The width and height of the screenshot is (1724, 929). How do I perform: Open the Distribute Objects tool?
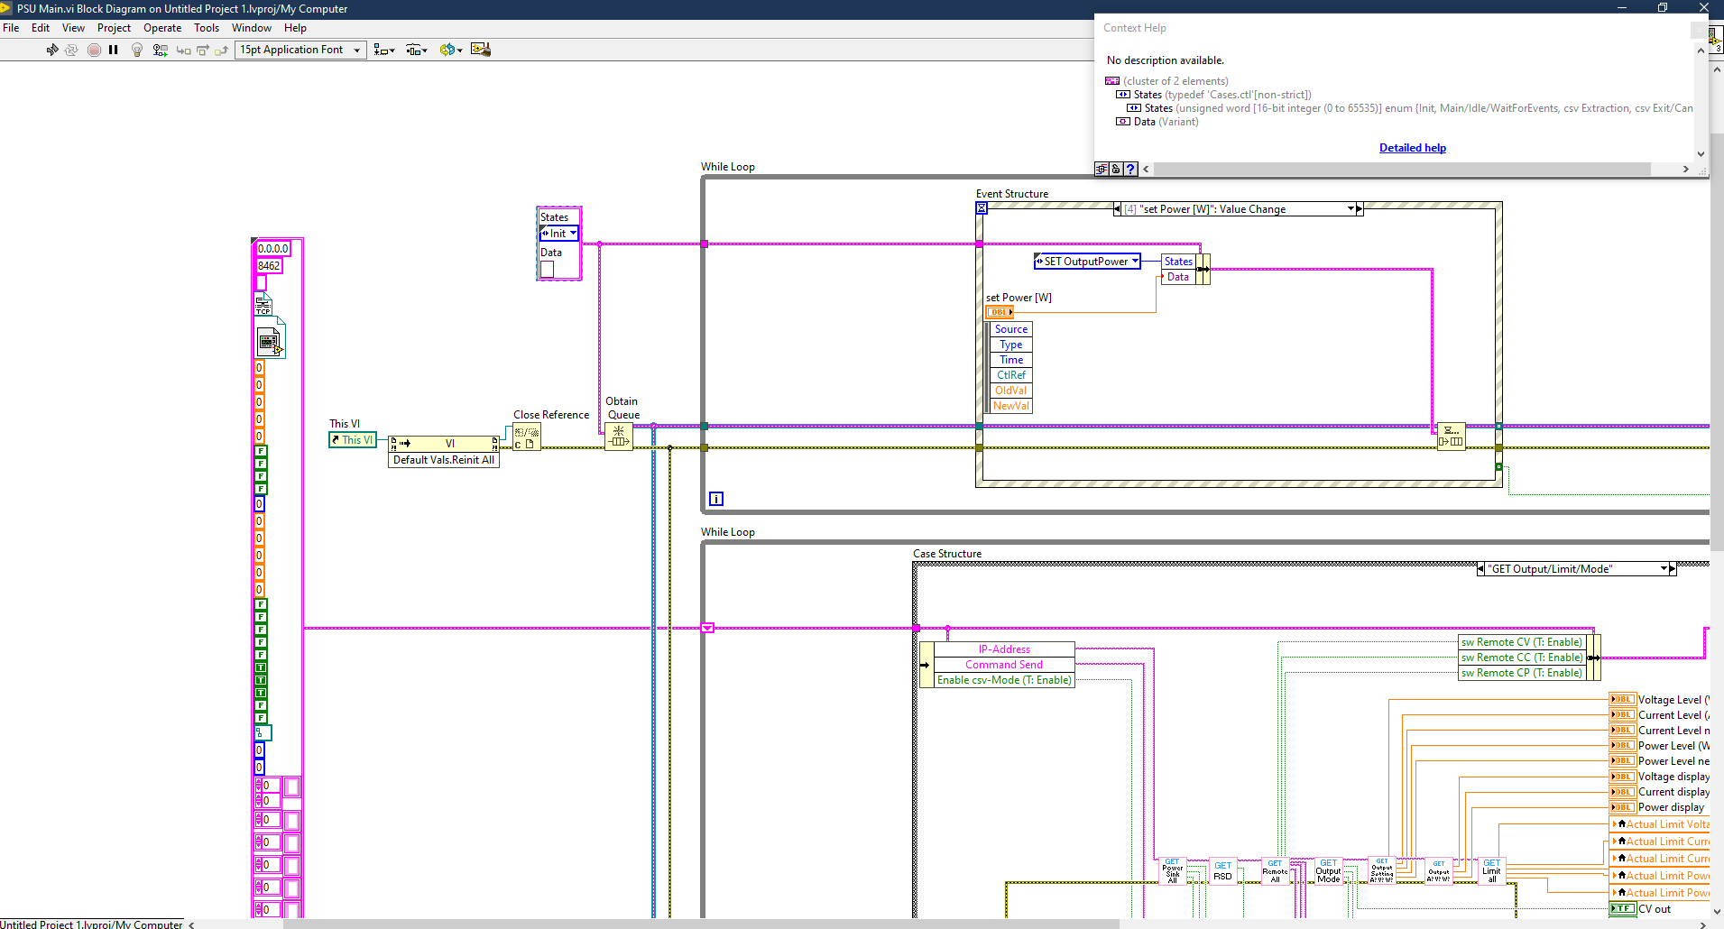pos(416,50)
